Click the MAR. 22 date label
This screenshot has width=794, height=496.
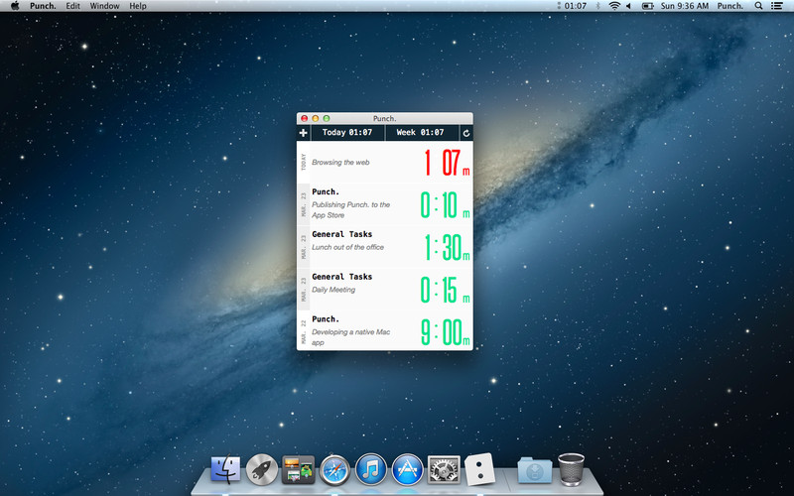click(304, 332)
